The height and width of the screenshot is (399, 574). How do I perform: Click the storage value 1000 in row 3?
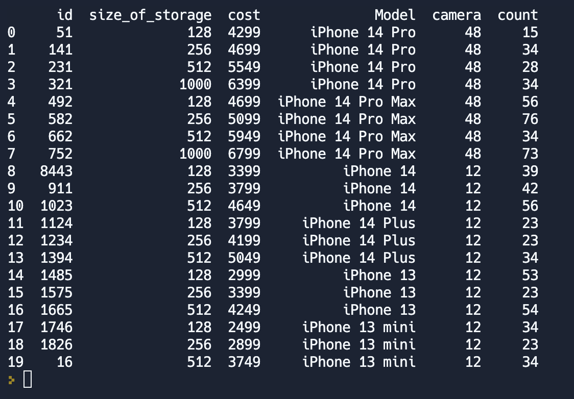(x=195, y=85)
